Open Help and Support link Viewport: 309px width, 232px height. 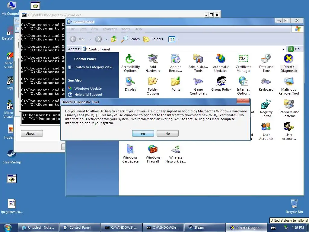[88, 95]
